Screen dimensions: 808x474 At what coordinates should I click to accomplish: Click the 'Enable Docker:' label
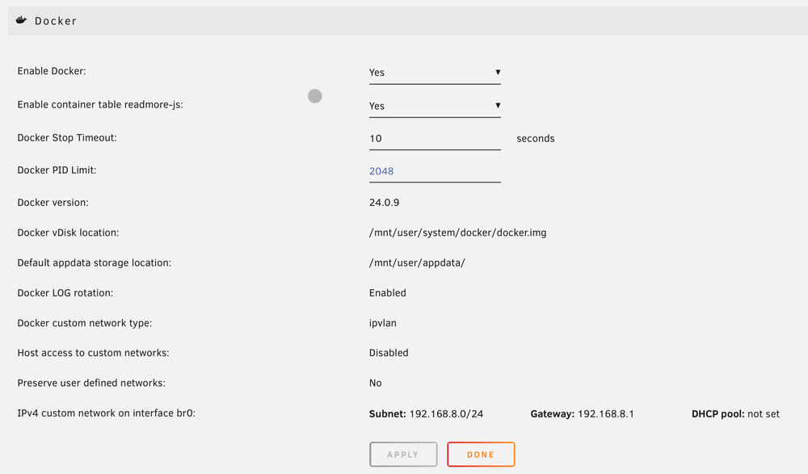pos(52,71)
